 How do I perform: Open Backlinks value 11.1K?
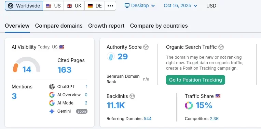point(116,105)
